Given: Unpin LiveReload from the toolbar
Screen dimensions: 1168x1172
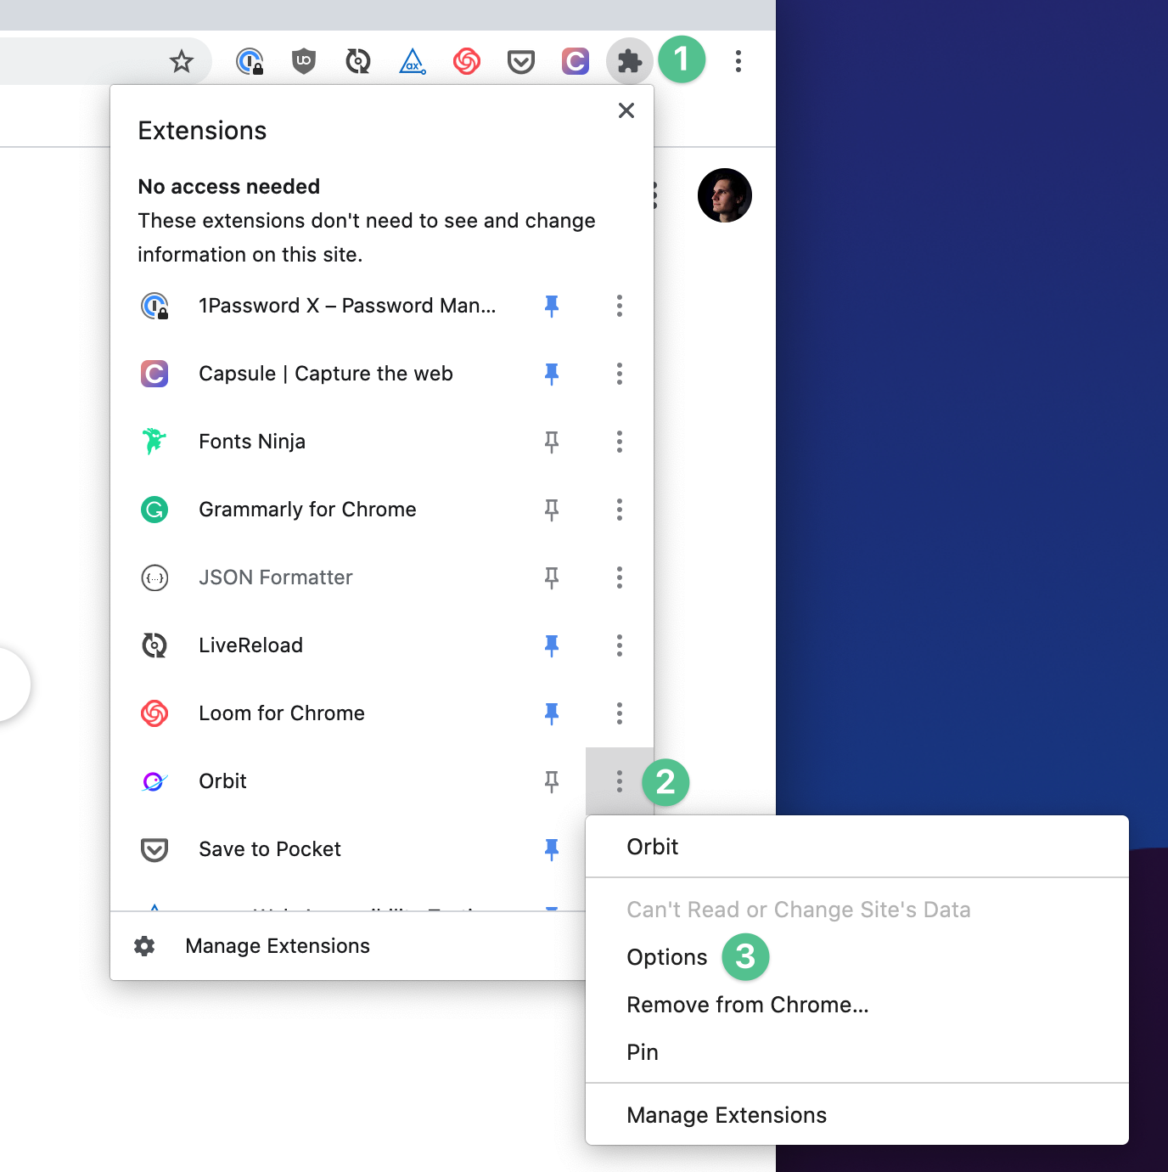Looking at the screenshot, I should pyautogui.click(x=552, y=645).
